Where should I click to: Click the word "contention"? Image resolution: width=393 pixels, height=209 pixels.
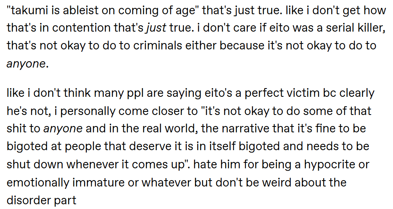click(81, 28)
